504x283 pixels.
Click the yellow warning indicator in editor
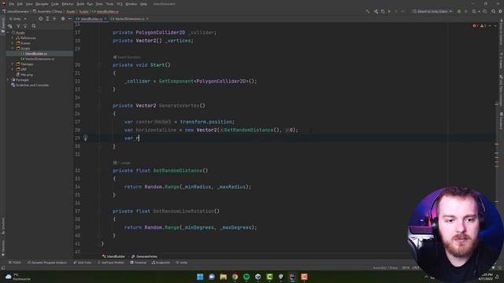pos(483,26)
